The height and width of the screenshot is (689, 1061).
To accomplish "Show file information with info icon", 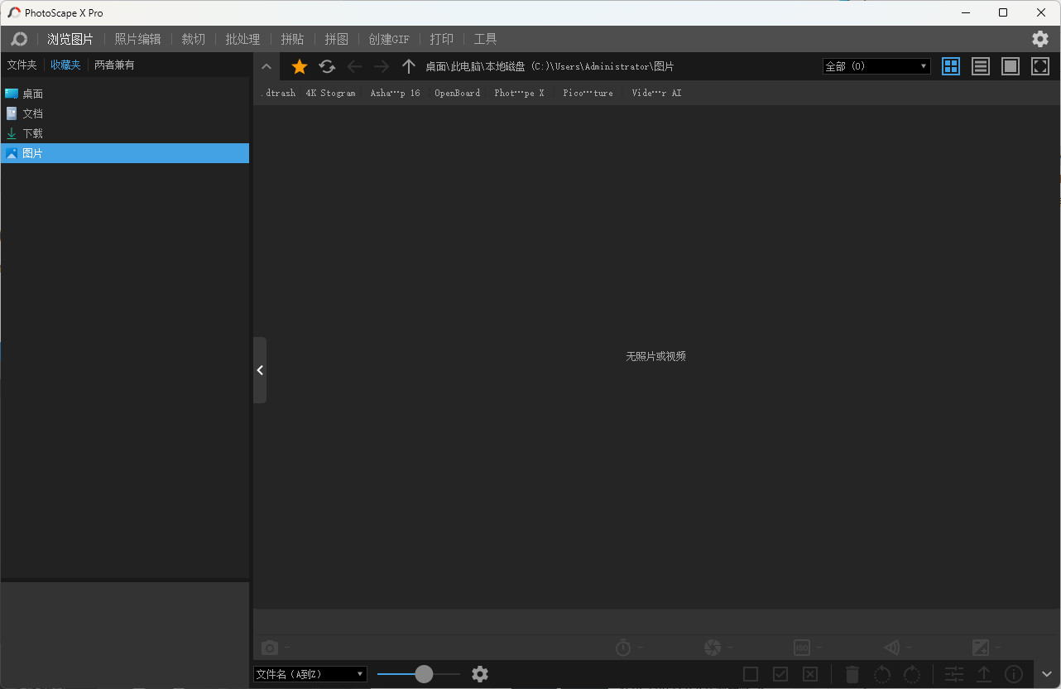I will click(1014, 674).
